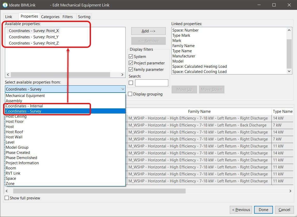
Task: Choose Host Wall from dropdown list
Action: [x=65, y=137]
